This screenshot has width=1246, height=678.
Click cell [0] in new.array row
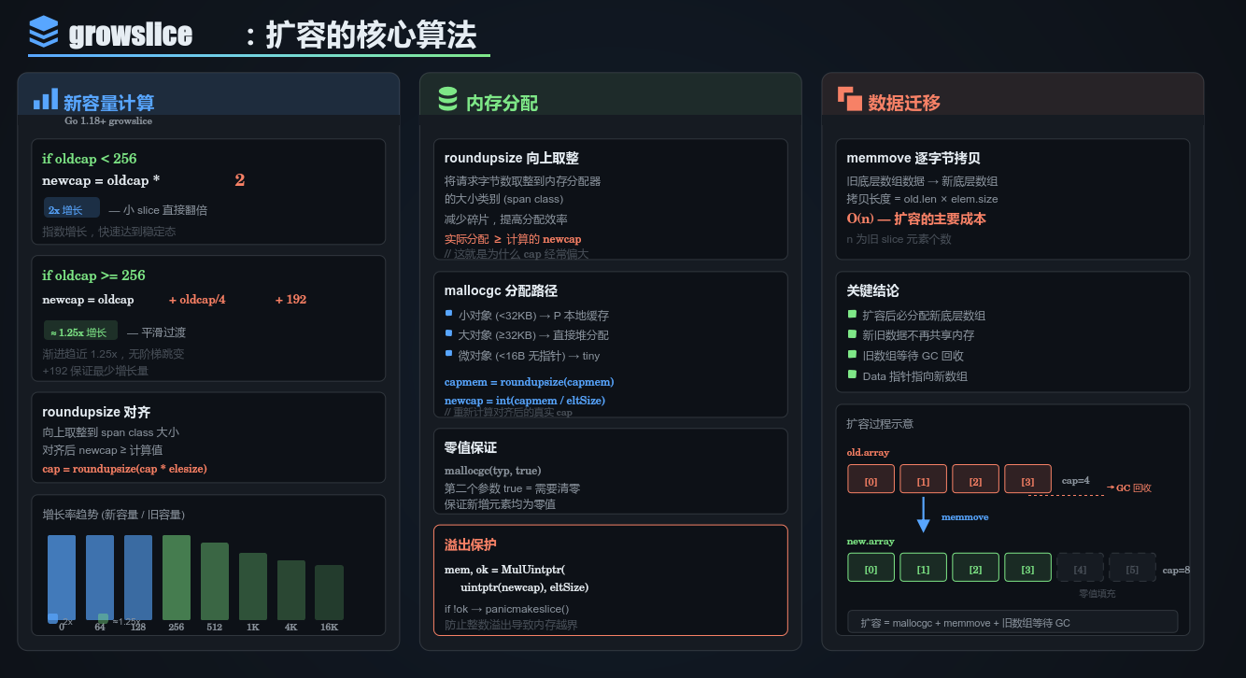pos(871,568)
